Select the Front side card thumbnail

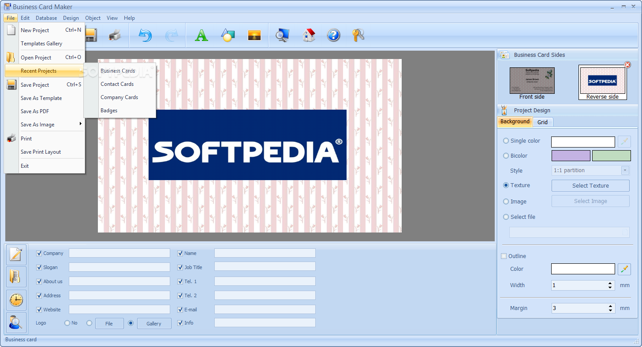click(x=532, y=81)
